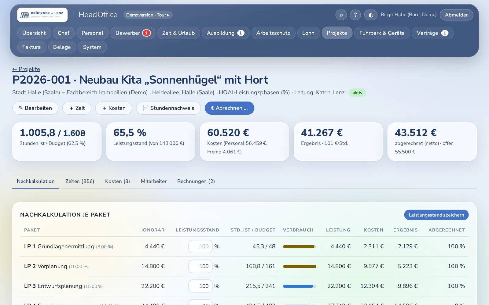The width and height of the screenshot is (489, 305).
Task: Open the Belege section
Action: (x=62, y=47)
